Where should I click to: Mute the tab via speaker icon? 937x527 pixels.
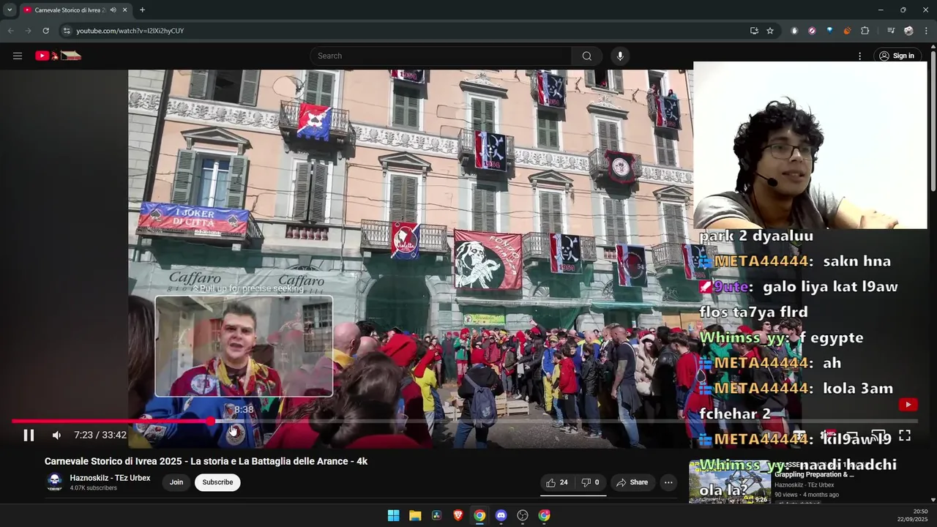[x=113, y=10]
